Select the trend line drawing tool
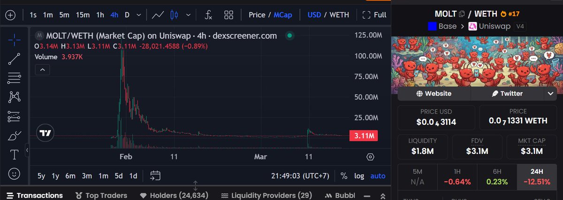563x200 pixels. 15,58
